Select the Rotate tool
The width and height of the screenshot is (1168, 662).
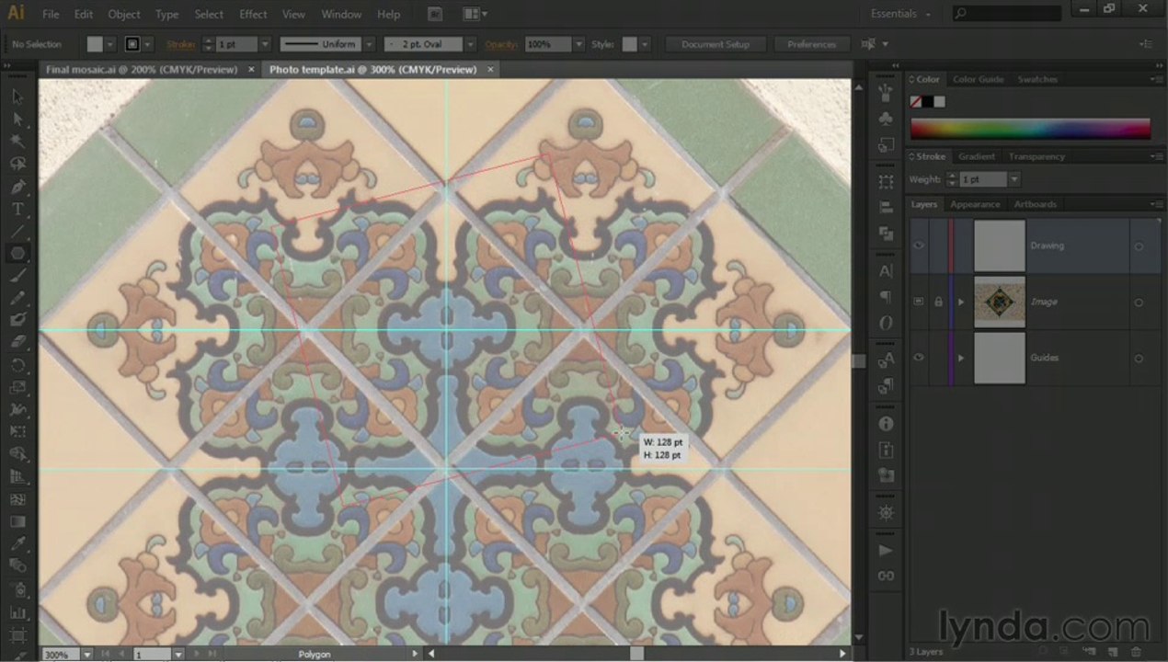17,365
